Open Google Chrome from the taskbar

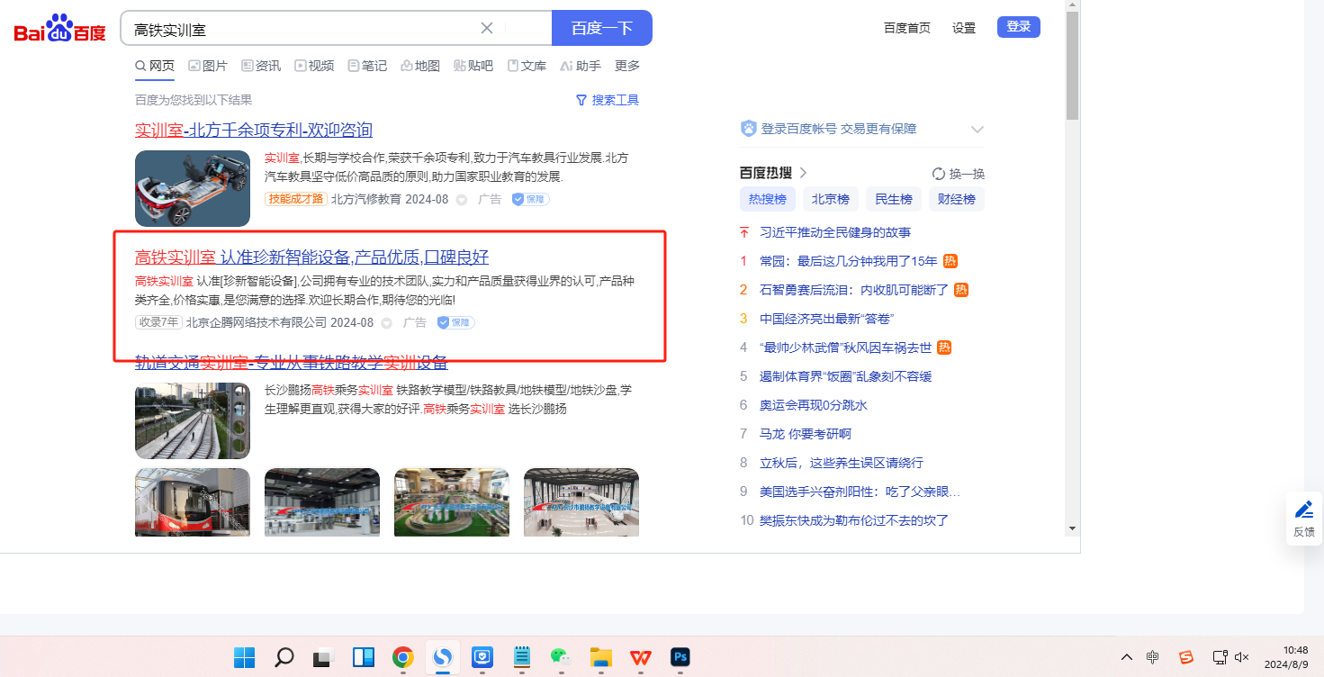(x=402, y=657)
